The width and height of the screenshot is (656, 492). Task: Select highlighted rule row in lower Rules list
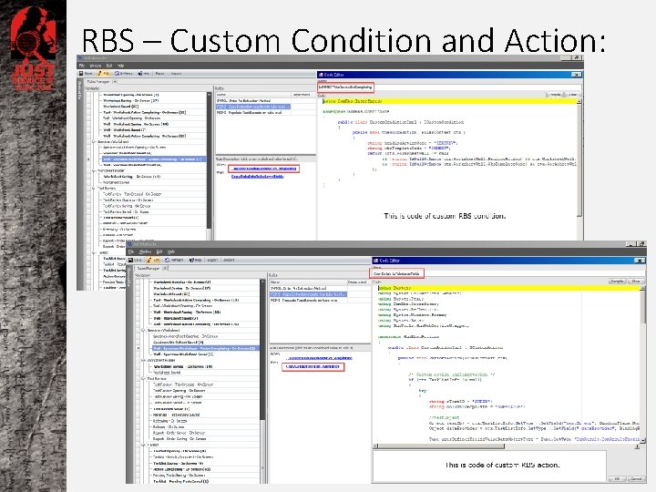(x=308, y=294)
